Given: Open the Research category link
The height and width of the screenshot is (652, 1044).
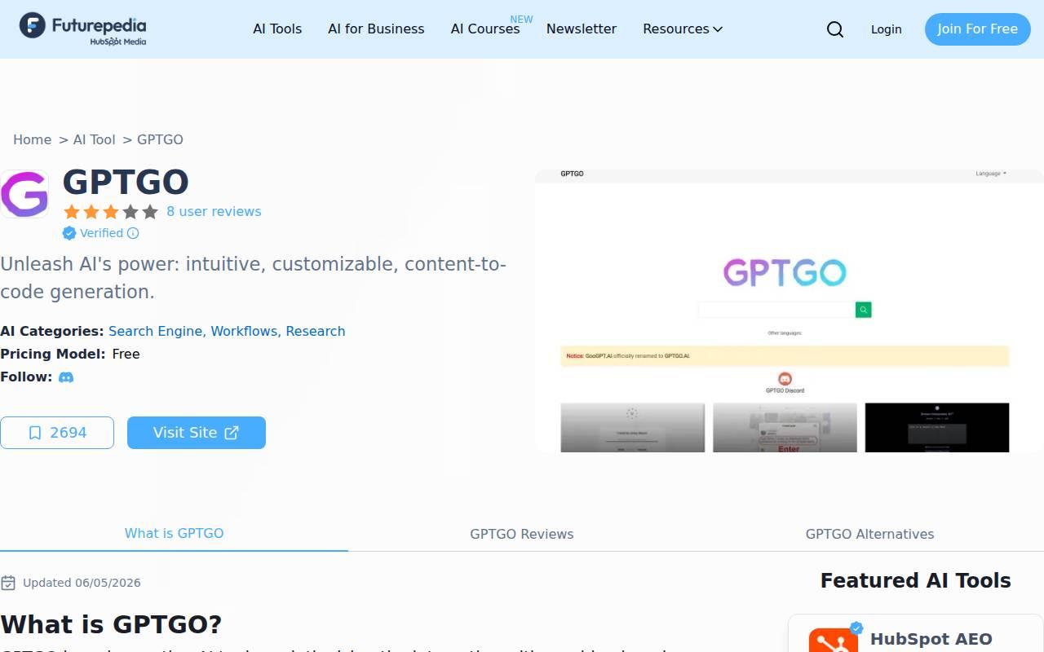Looking at the screenshot, I should [x=316, y=331].
